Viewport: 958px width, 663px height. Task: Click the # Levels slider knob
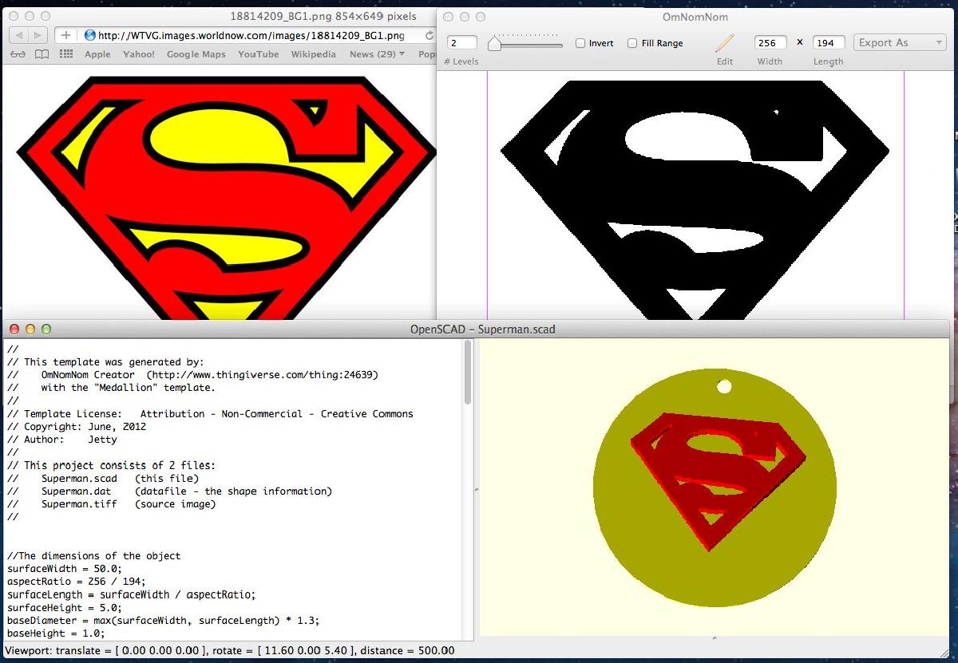pos(494,43)
